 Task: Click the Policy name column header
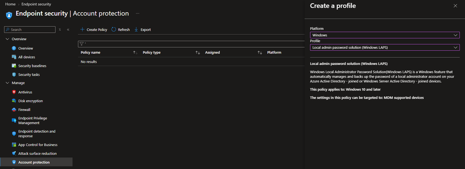pos(90,53)
